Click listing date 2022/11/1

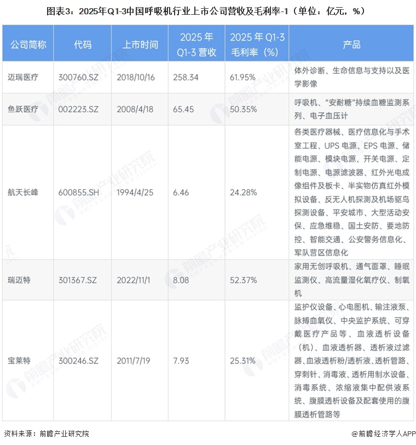(133, 280)
